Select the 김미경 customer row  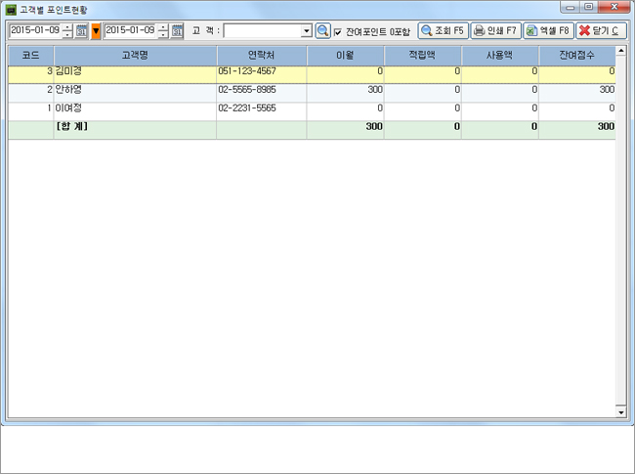pyautogui.click(x=135, y=72)
